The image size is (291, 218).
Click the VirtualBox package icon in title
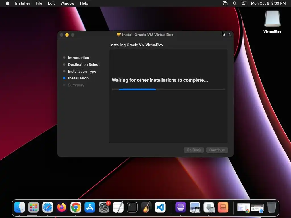[x=119, y=35]
